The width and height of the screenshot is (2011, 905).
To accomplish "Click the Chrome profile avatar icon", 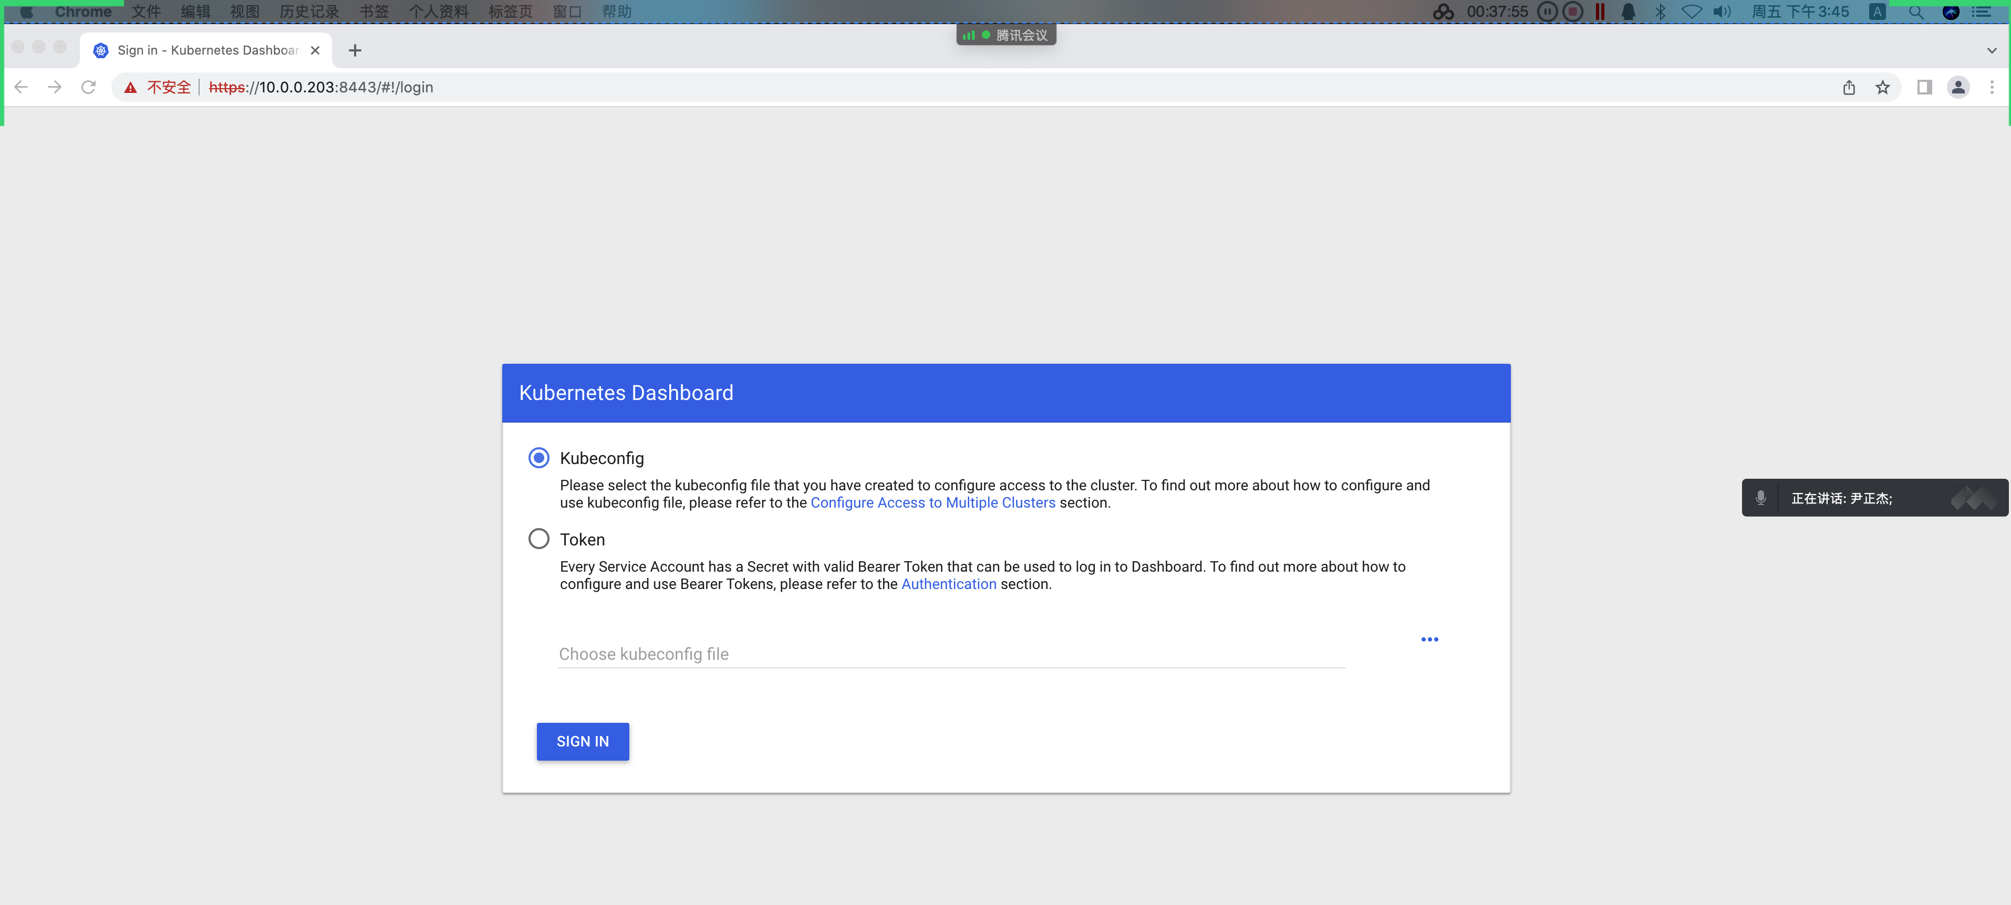I will click(x=1958, y=87).
